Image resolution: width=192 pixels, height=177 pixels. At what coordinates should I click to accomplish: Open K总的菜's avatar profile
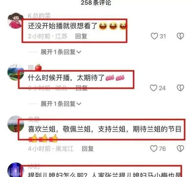[16, 20]
